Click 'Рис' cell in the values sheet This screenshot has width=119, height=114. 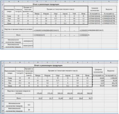10,83
